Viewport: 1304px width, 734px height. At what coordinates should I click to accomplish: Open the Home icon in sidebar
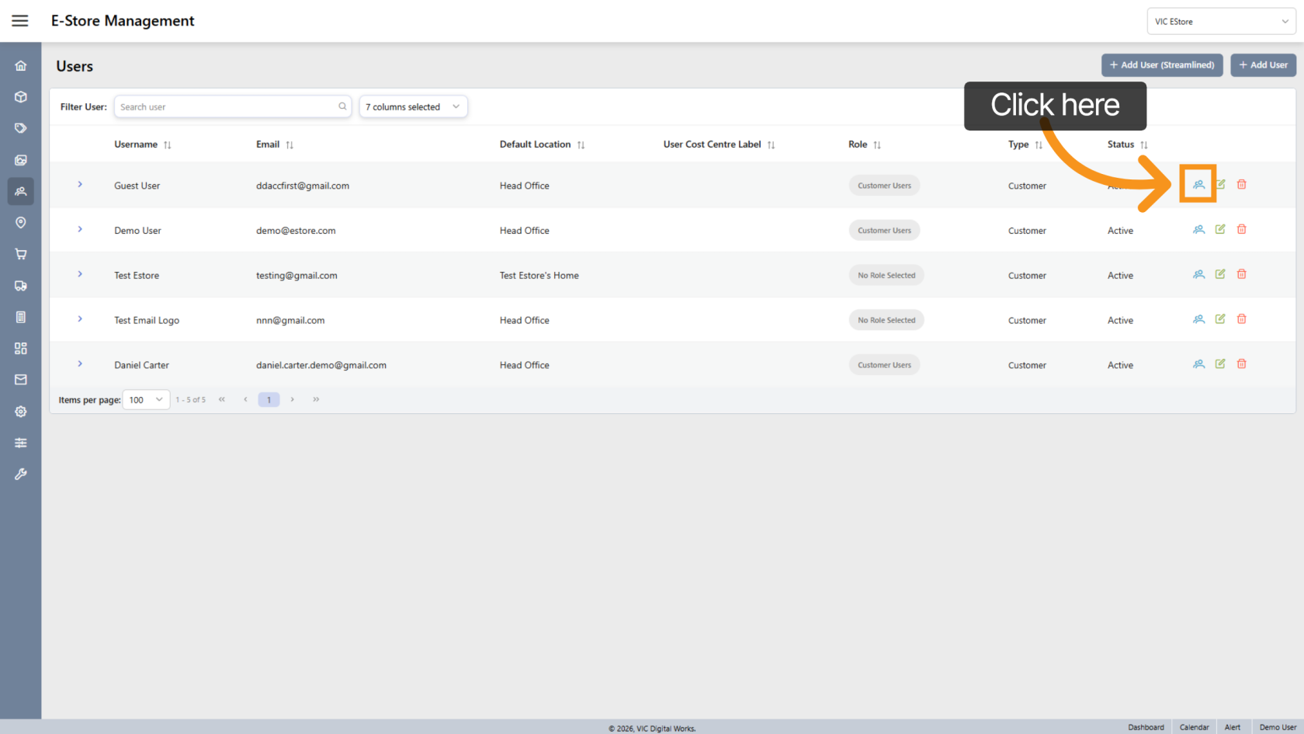tap(20, 65)
